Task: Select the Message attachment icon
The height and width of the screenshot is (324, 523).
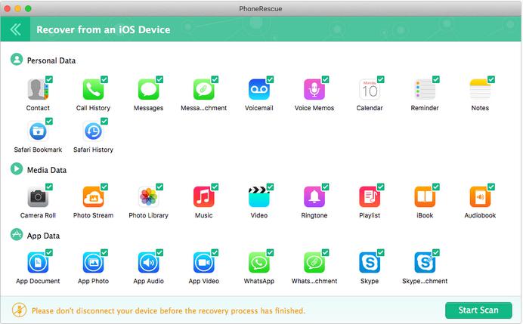Action: [x=203, y=89]
